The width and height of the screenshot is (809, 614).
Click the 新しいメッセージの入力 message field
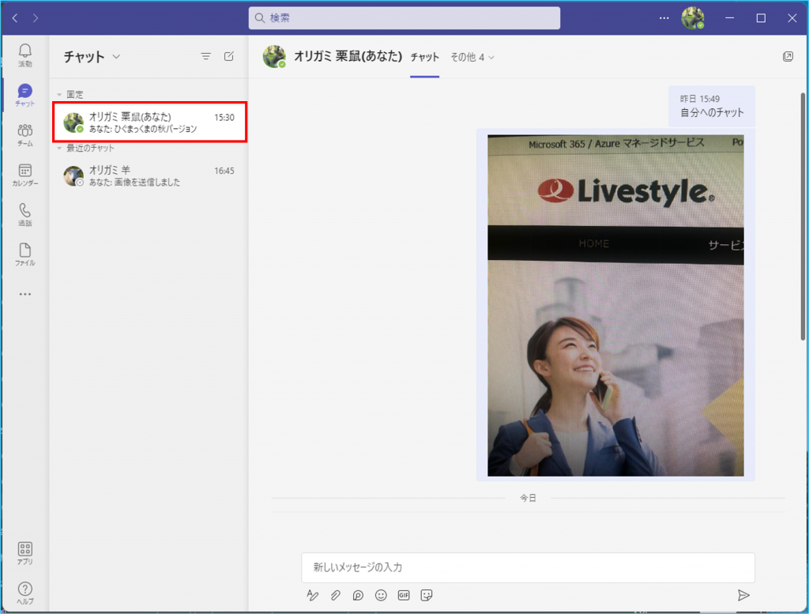528,567
